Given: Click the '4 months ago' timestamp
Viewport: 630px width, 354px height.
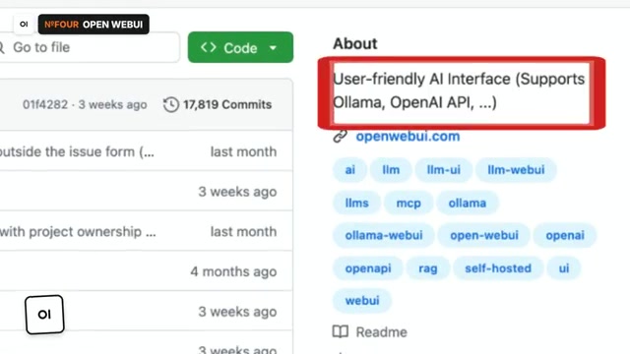Looking at the screenshot, I should (233, 271).
